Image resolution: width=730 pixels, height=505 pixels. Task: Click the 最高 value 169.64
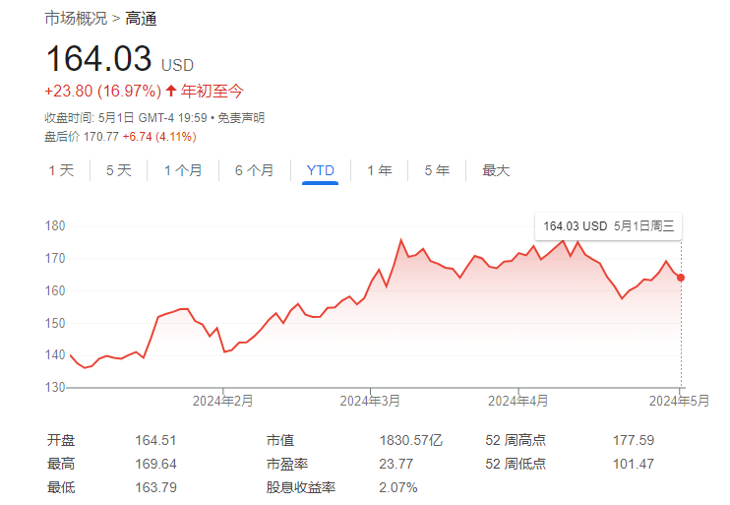click(155, 464)
